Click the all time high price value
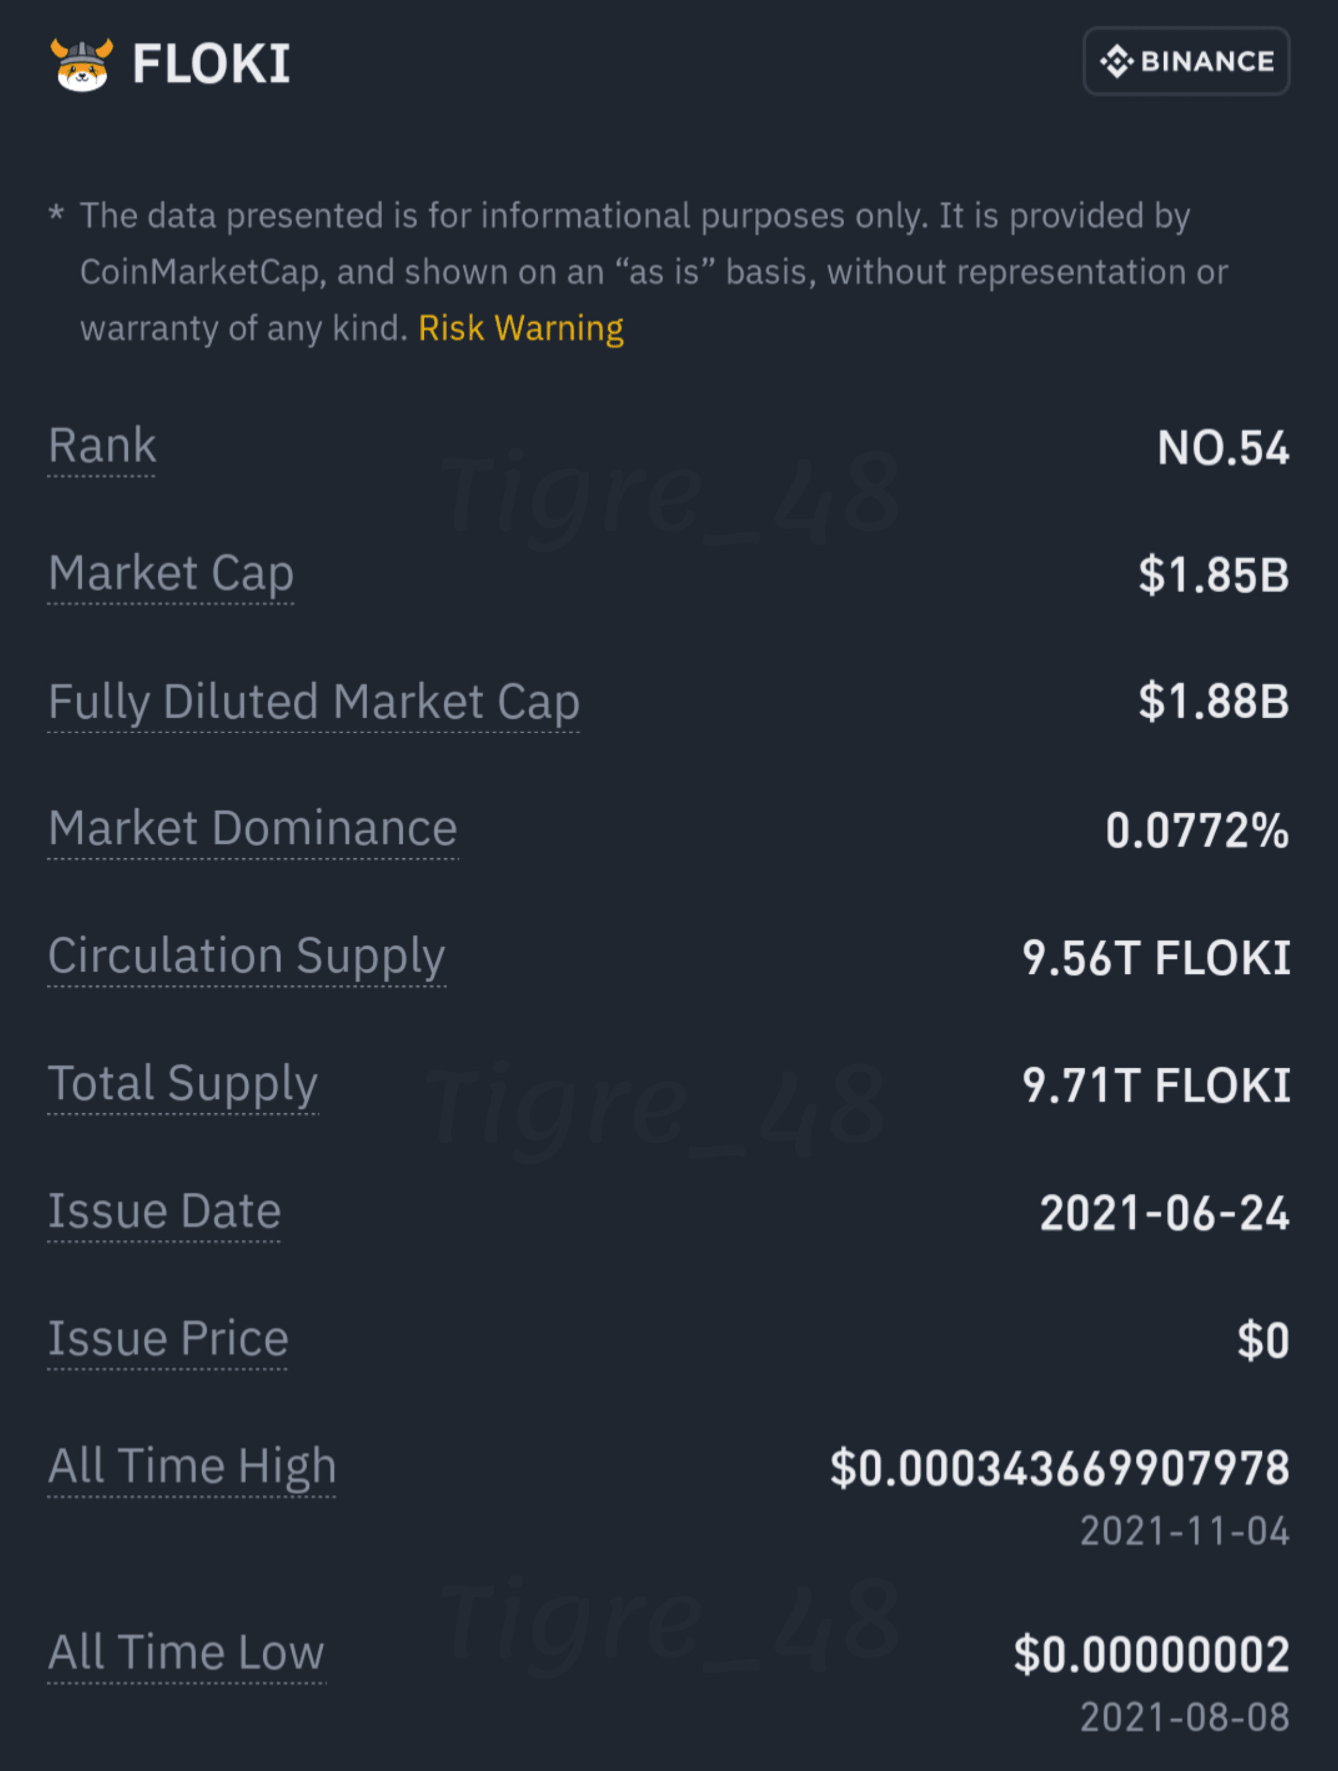Screen dimensions: 1338x1771 [x=1060, y=1468]
